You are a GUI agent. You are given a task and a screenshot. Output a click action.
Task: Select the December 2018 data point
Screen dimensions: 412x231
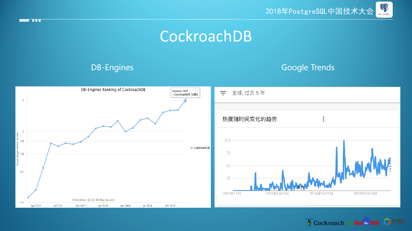(185, 101)
